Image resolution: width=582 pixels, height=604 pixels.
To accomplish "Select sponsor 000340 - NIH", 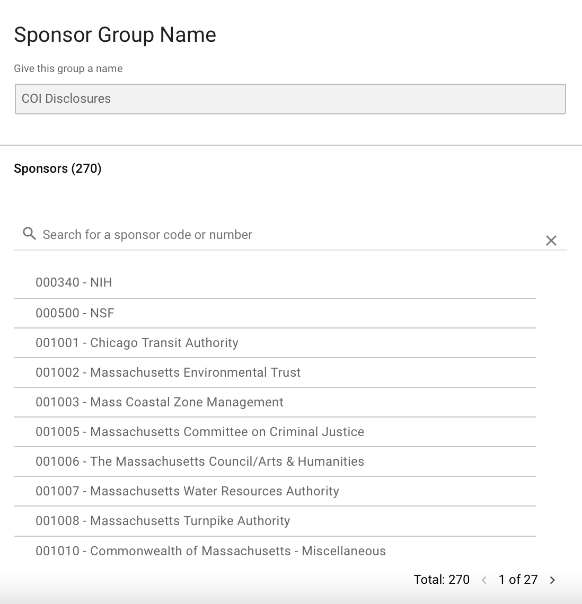I will pos(74,282).
